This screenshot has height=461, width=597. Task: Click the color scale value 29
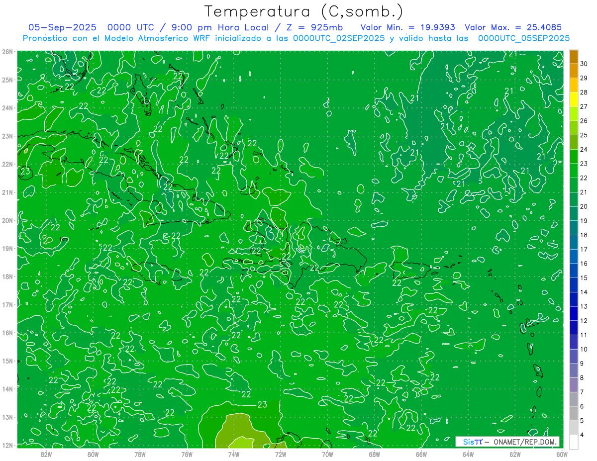coord(584,78)
